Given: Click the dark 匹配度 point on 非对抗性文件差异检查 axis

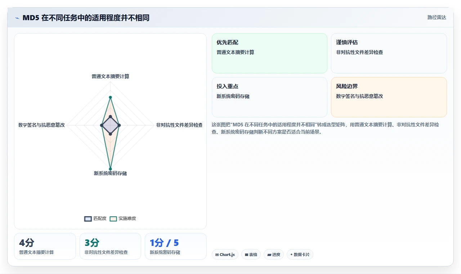Looking at the screenshot, I should pos(119,125).
